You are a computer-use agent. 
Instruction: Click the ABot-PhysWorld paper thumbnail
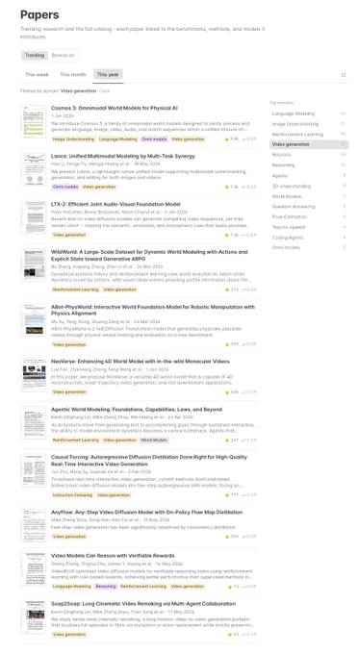34,320
